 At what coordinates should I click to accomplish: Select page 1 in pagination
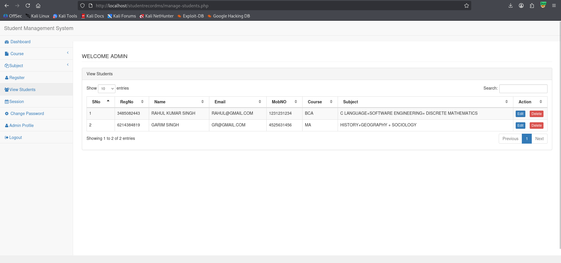(527, 139)
